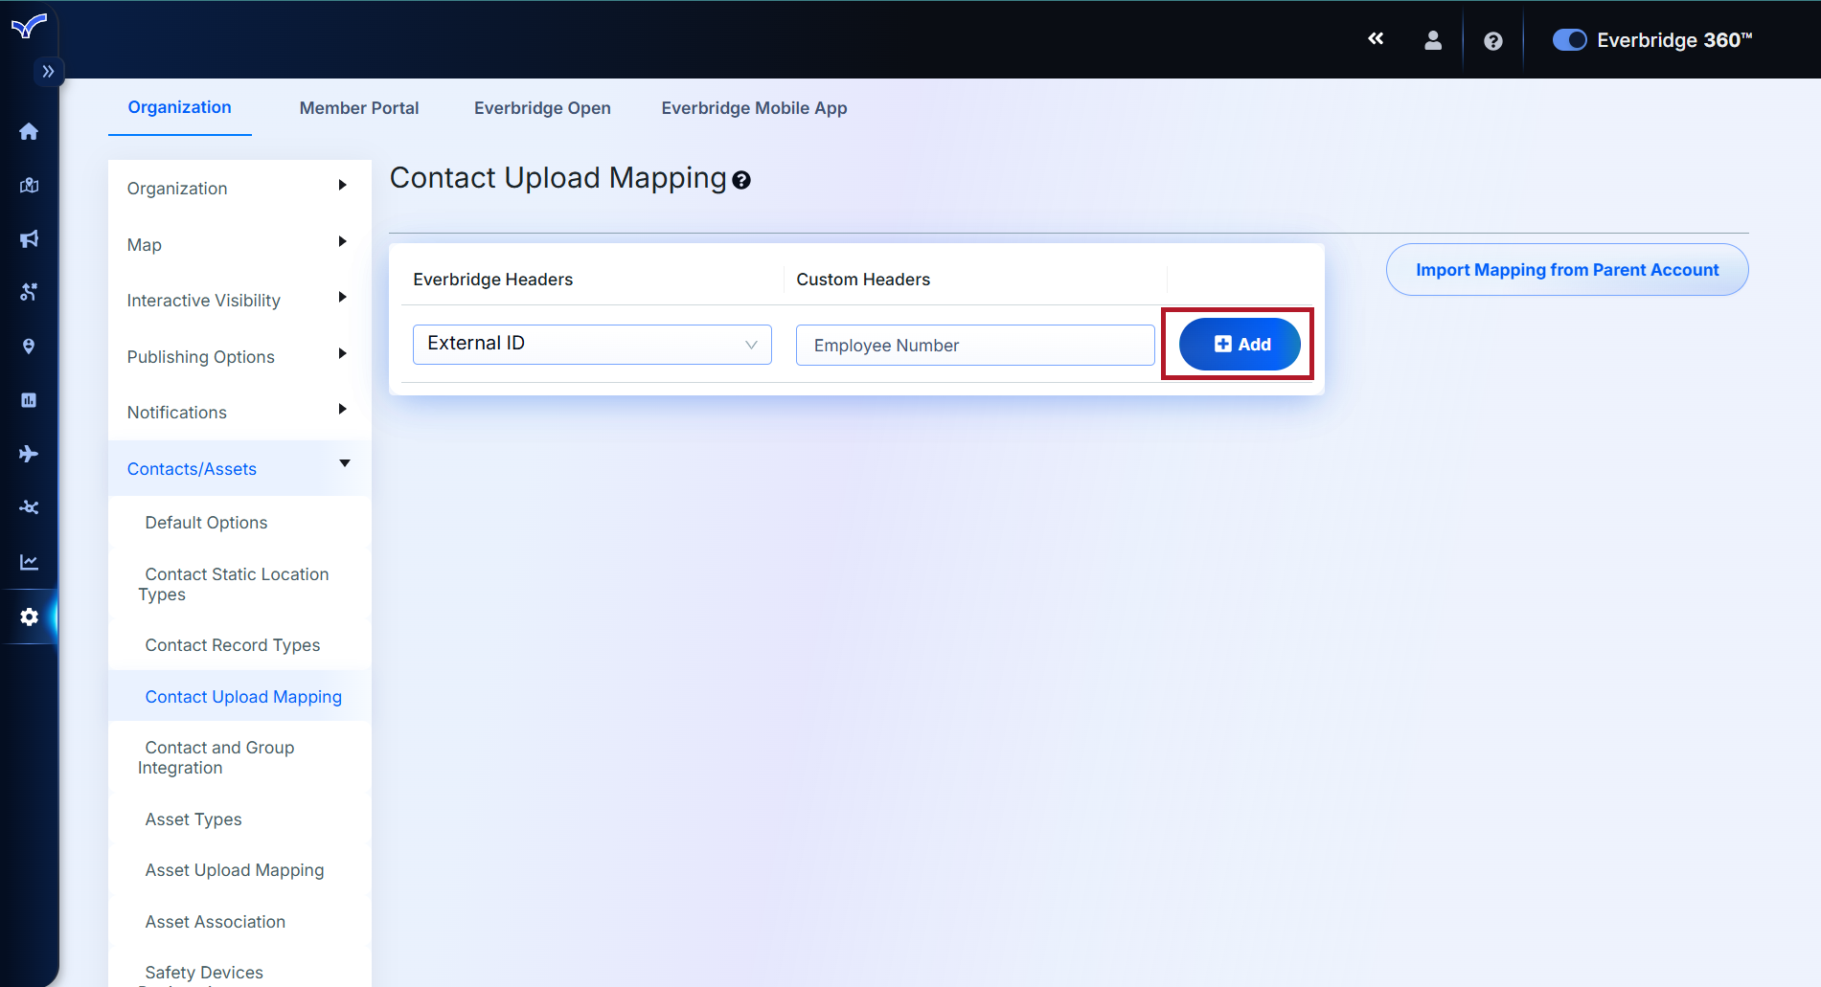Click the location pin sidebar icon
The width and height of the screenshot is (1821, 987).
click(29, 347)
